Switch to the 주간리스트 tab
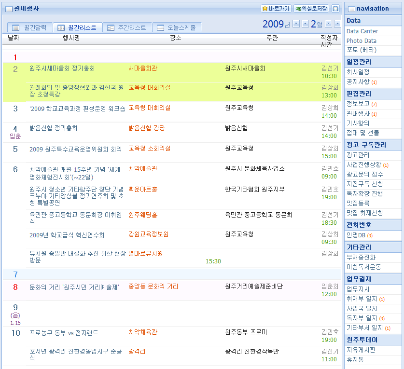 (126, 28)
